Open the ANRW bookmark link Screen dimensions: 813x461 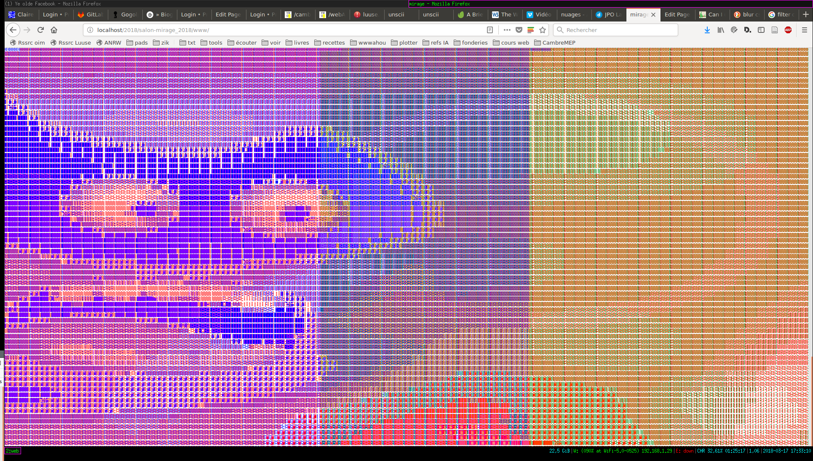pyautogui.click(x=109, y=43)
